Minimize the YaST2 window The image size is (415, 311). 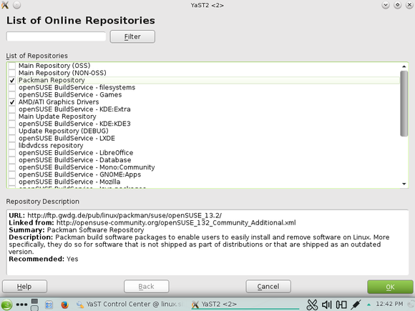tap(386, 5)
